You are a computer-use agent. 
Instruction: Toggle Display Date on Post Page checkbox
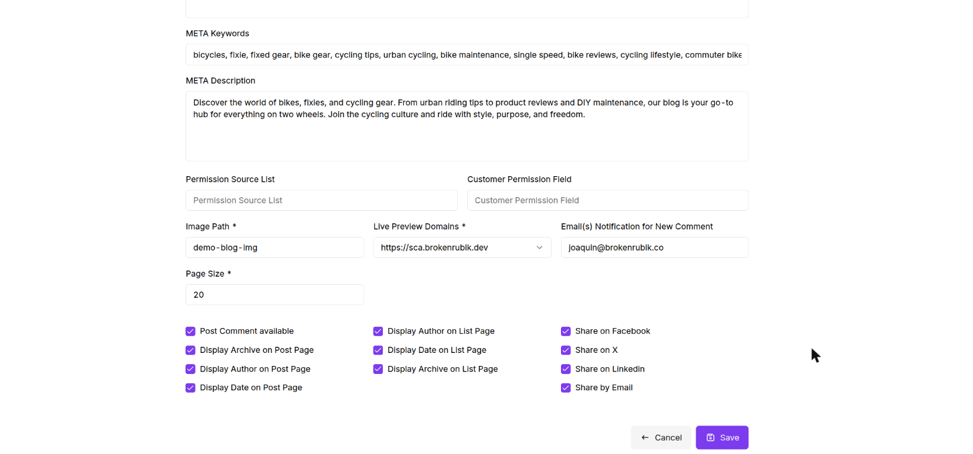tap(191, 388)
